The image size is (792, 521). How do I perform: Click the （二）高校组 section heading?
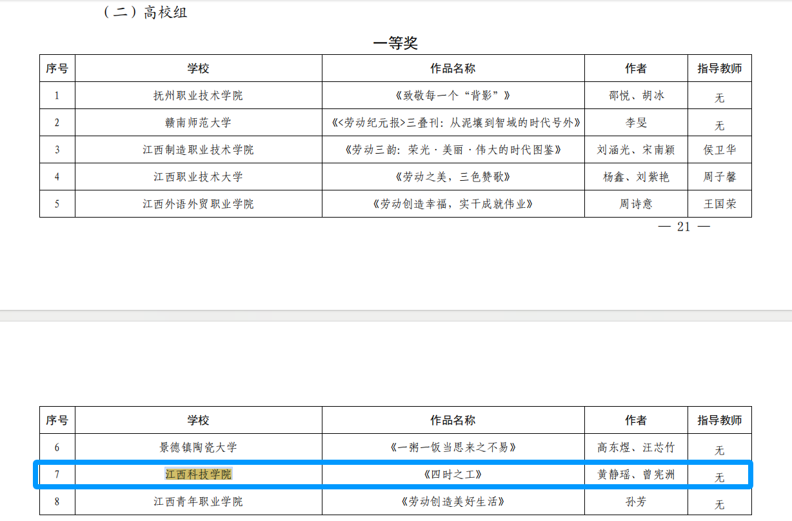coord(145,12)
